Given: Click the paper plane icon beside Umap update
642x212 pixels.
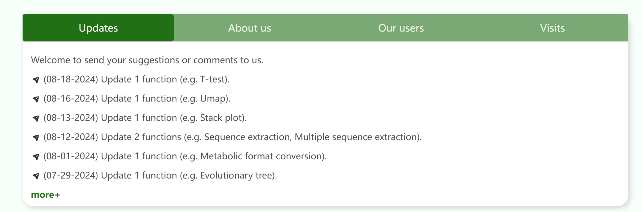Looking at the screenshot, I should [36, 99].
